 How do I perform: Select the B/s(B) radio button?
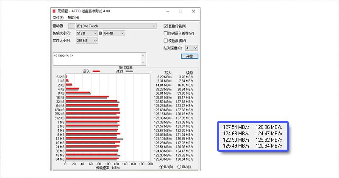(161, 167)
